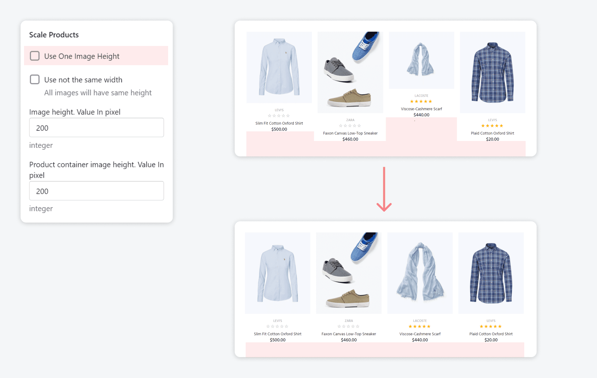Screen dimensions: 597x378
Task: Open Faxon Canvas Low-Top Sneaker link in bottom preview
Action: [349, 334]
